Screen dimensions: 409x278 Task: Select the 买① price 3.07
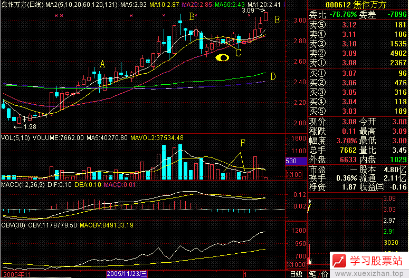[349, 73]
